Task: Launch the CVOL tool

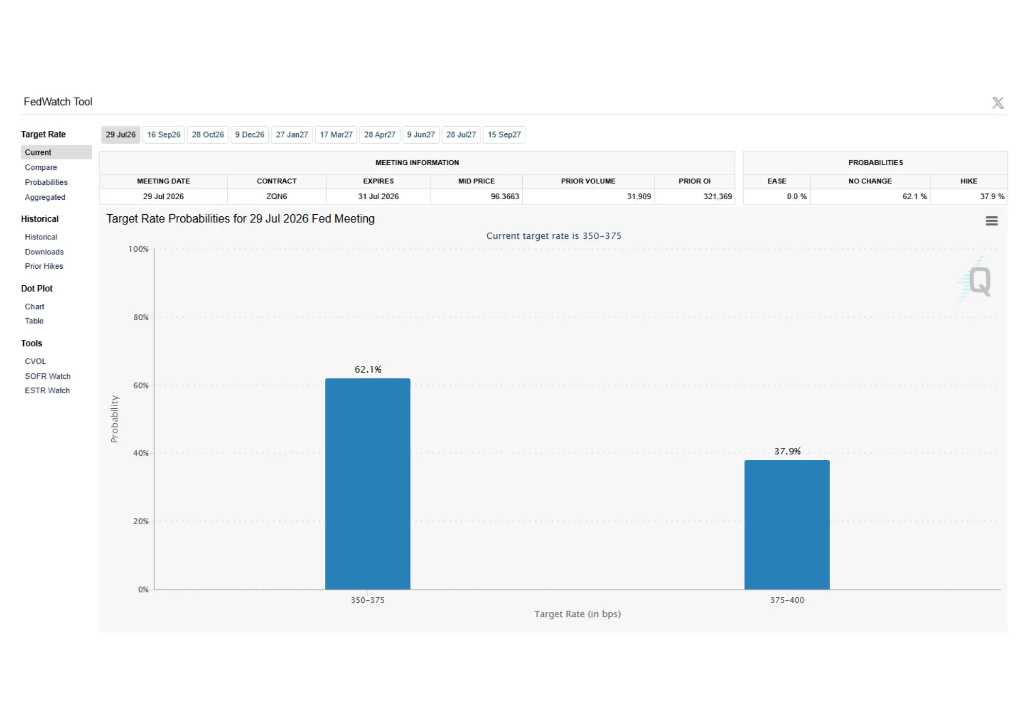Action: tap(35, 361)
